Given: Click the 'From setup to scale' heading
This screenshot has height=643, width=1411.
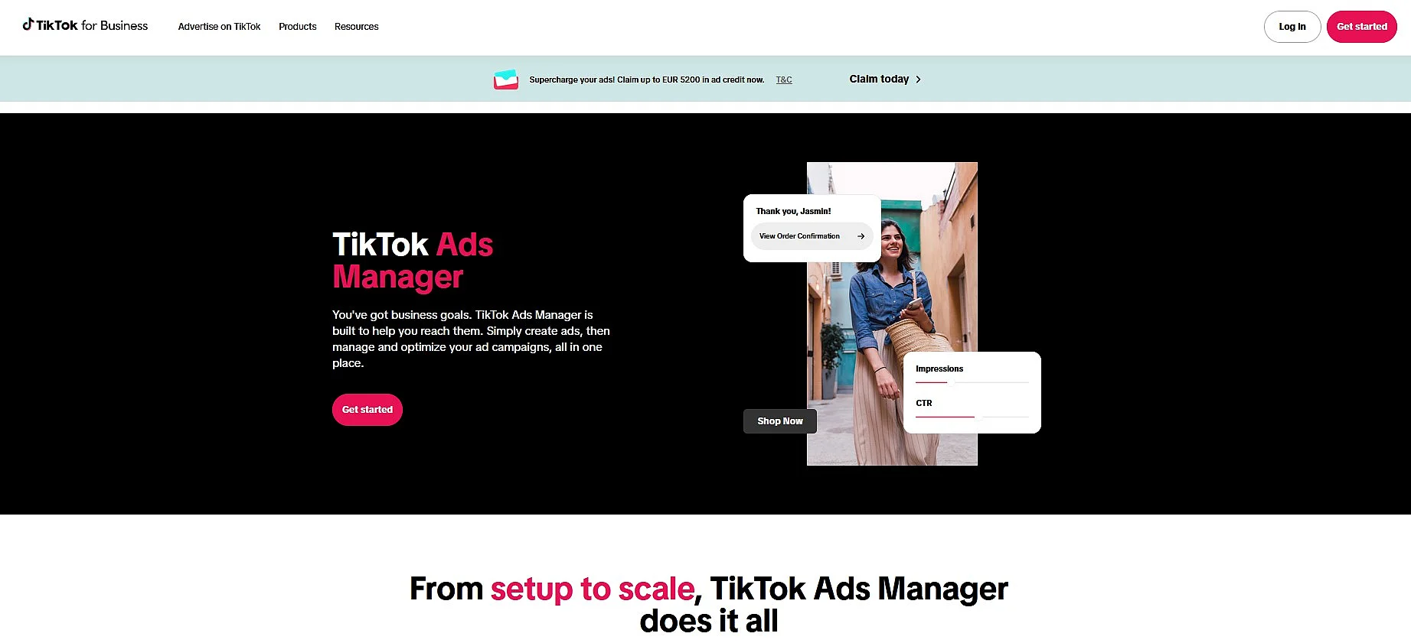Looking at the screenshot, I should tap(708, 605).
